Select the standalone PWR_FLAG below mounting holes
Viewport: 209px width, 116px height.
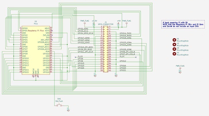point(180,69)
